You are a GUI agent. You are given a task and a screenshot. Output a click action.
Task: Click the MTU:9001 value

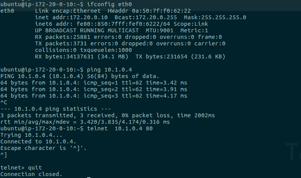pyautogui.click(x=159, y=30)
